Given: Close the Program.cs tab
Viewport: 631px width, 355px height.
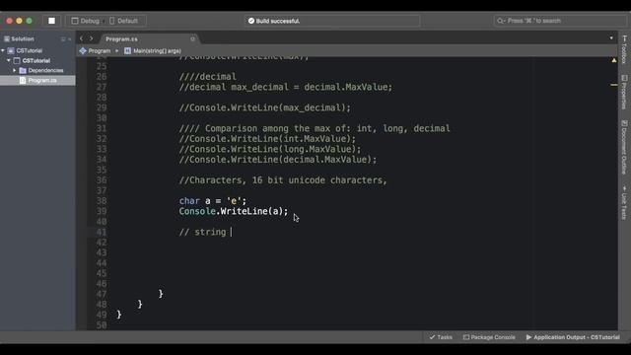Looking at the screenshot, I should pos(192,39).
